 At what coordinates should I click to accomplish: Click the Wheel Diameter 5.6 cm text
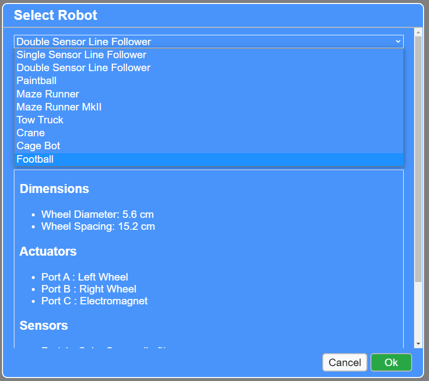[97, 214]
